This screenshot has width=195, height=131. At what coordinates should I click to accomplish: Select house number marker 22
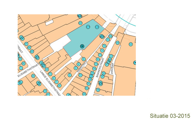click(x=23, y=64)
